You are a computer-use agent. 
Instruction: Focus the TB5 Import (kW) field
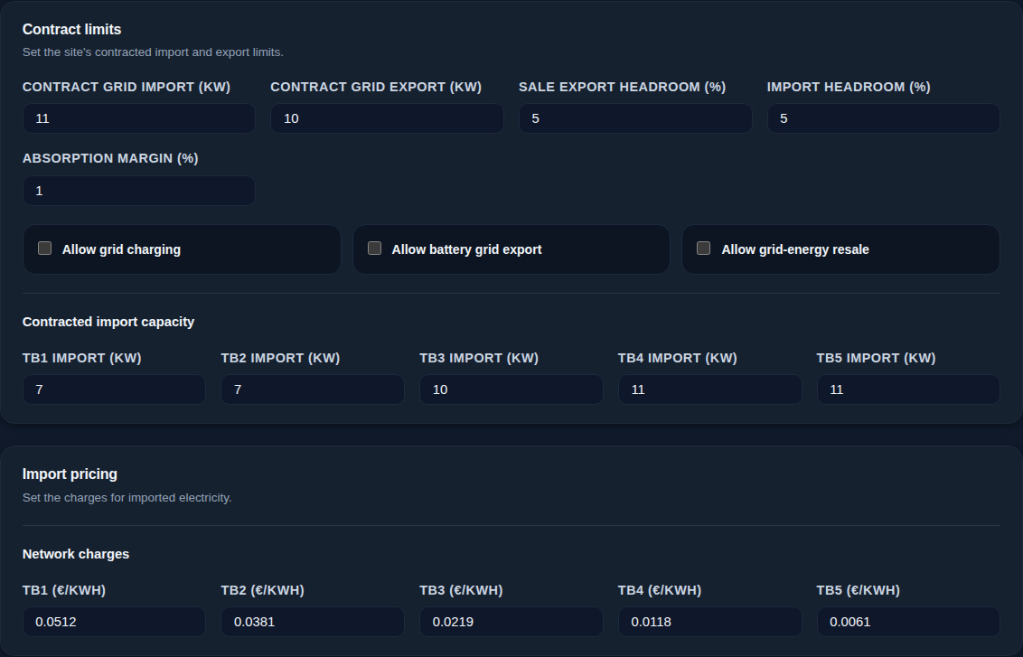[x=908, y=390]
